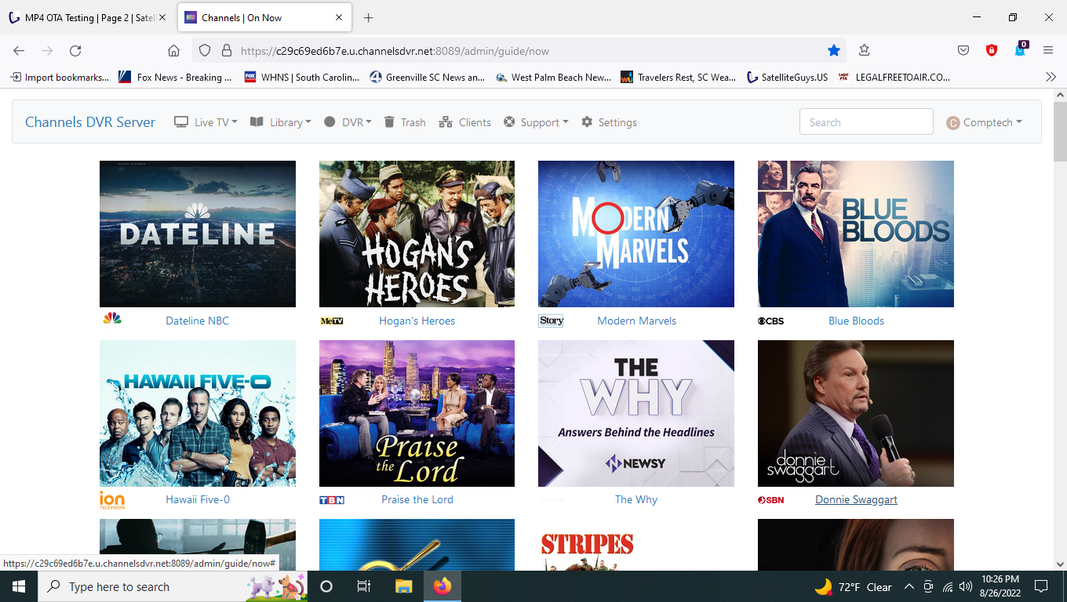Open the site security padlock icon
Image resolution: width=1067 pixels, height=602 pixels.
tap(227, 50)
